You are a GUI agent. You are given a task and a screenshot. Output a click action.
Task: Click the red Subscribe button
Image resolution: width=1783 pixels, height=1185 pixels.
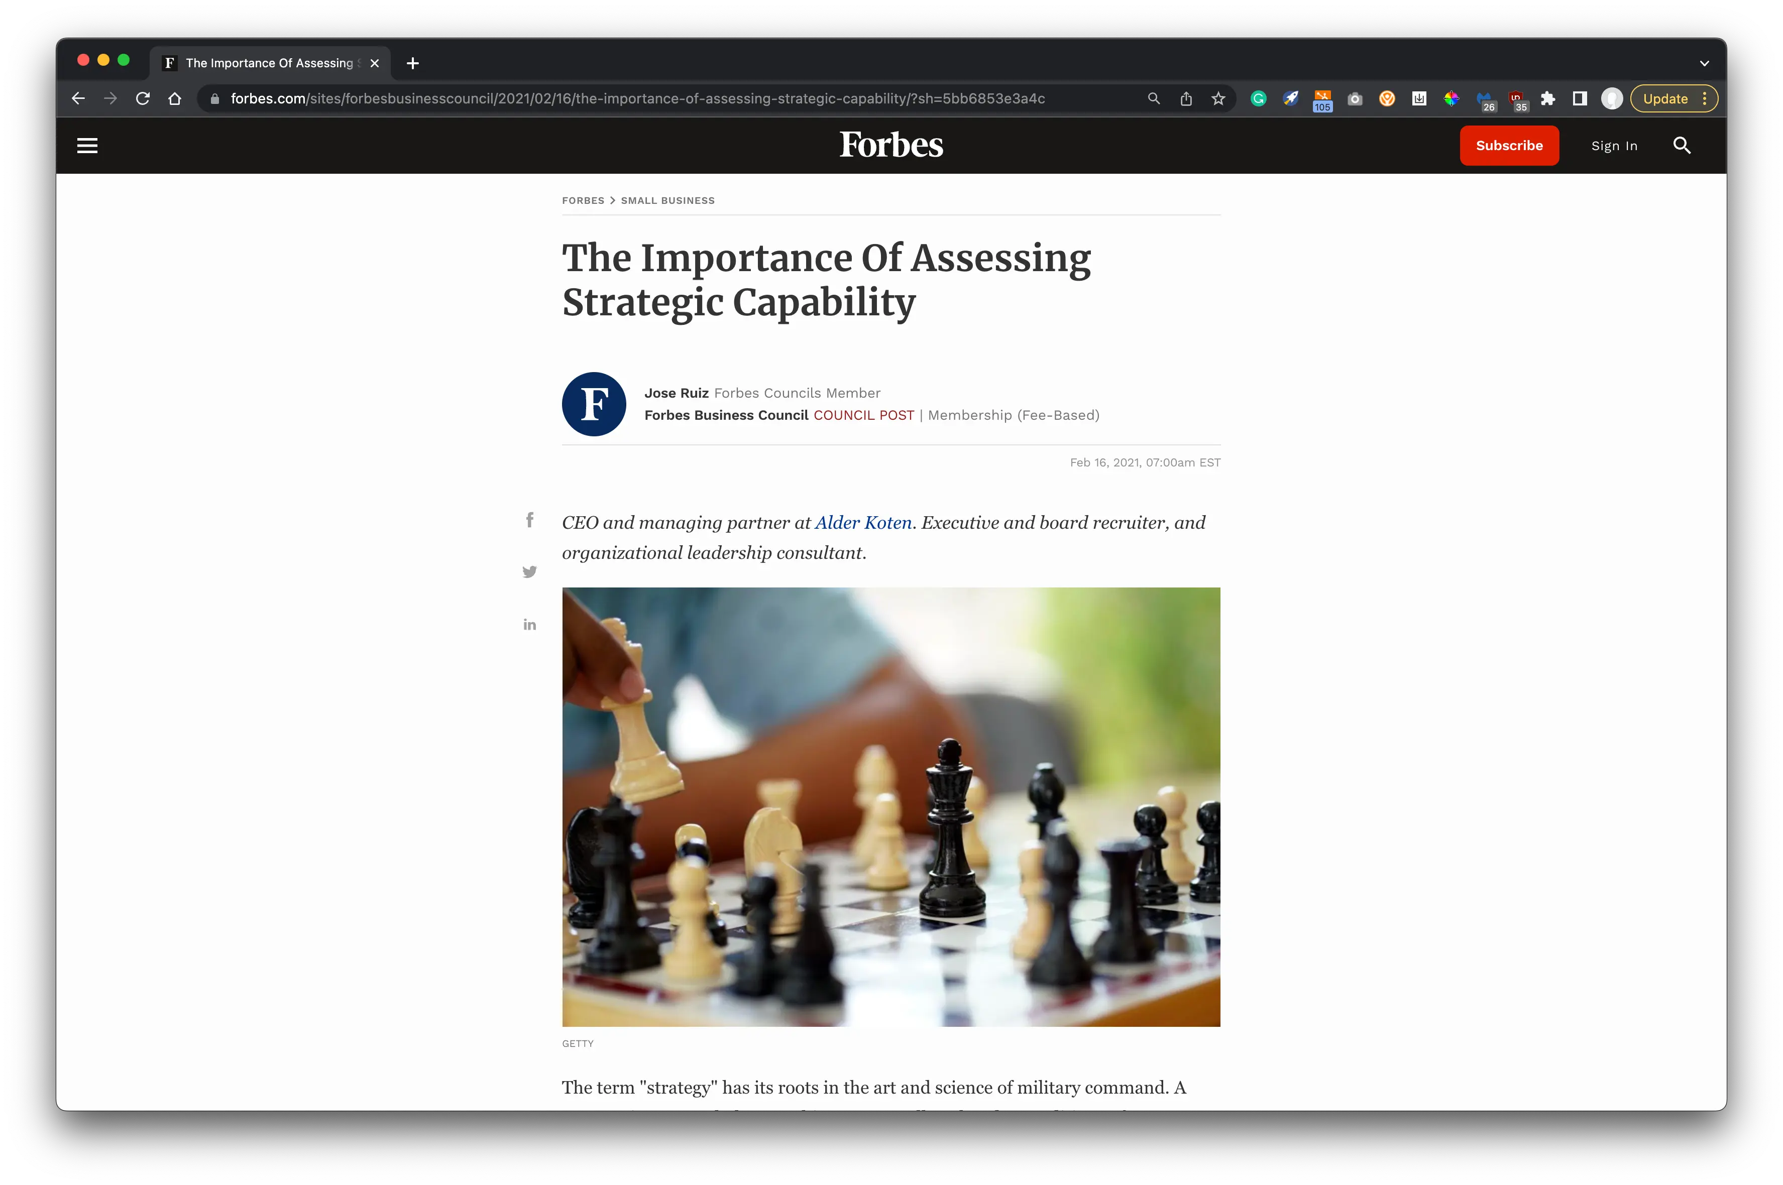coord(1509,146)
